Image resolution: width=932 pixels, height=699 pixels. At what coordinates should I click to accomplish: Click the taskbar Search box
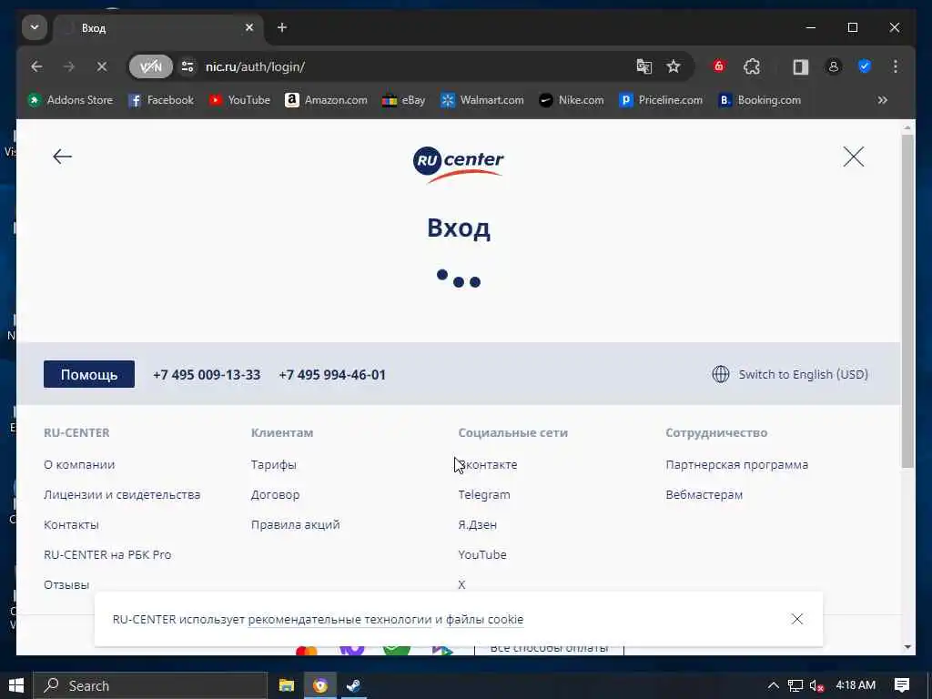click(150, 685)
